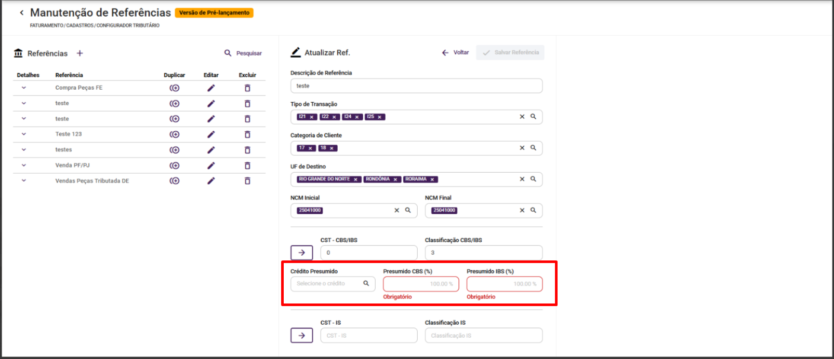This screenshot has height=359, width=834.
Task: Add a new reference with plus icon
Action: pyautogui.click(x=80, y=53)
